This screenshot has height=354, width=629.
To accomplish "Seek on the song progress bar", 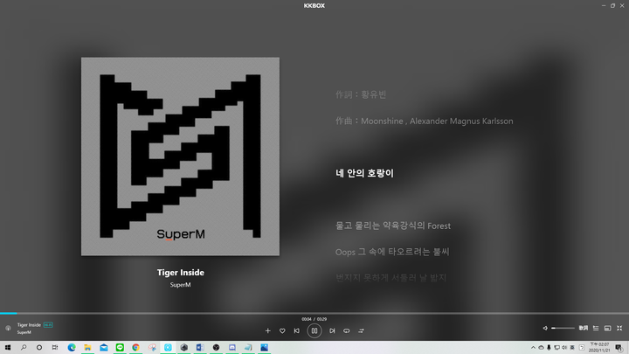I will (x=314, y=313).
